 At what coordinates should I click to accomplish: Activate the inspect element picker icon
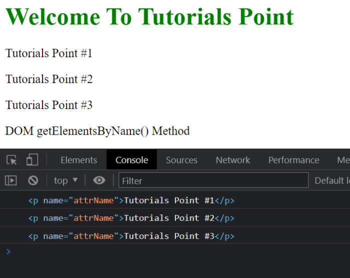11,160
